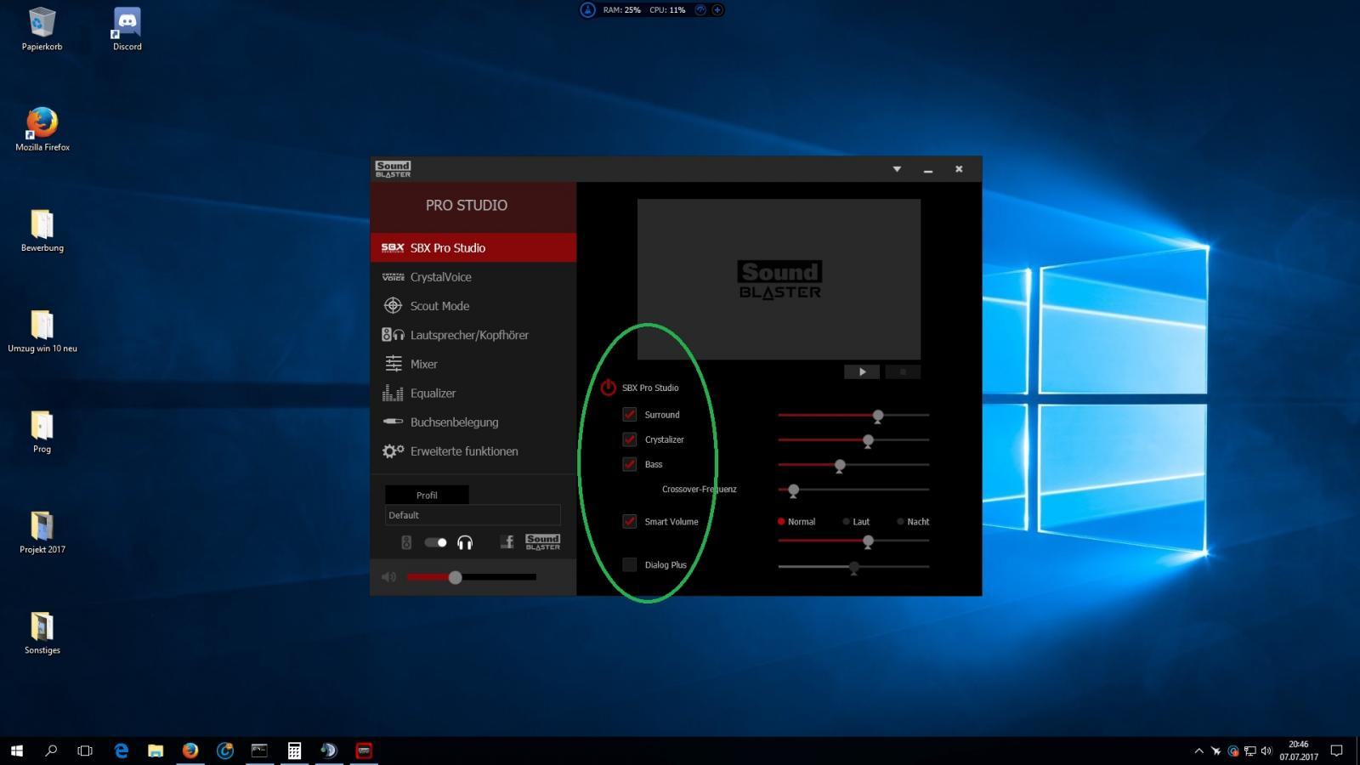This screenshot has height=765, width=1360.
Task: Click the master volume slider
Action: (472, 577)
